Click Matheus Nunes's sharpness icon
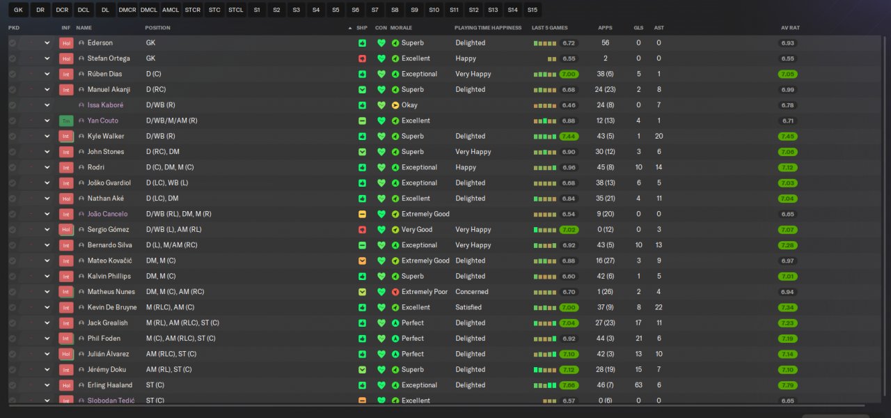The width and height of the screenshot is (891, 418). click(x=362, y=292)
